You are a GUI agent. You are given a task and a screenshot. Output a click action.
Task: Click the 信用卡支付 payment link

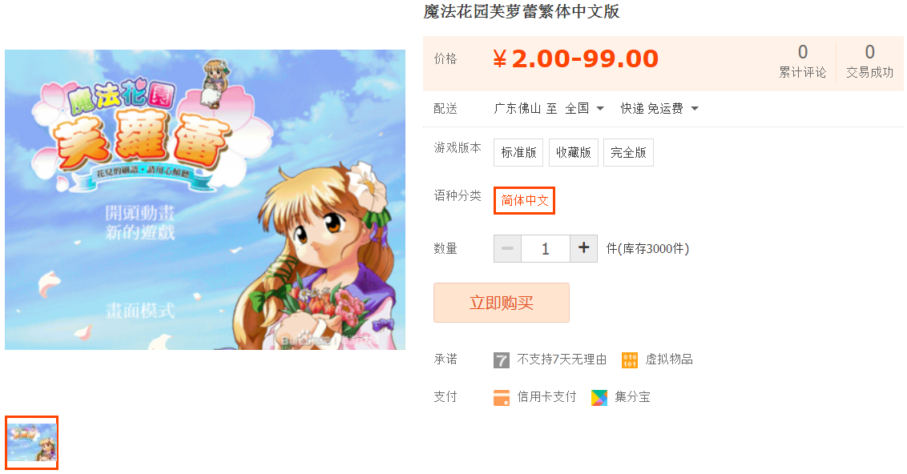[546, 397]
